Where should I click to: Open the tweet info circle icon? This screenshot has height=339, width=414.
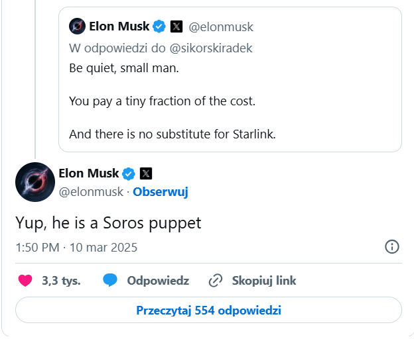tap(392, 247)
